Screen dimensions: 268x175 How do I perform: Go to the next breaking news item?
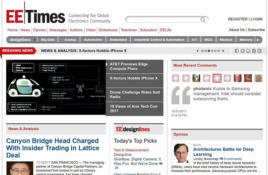224,51
